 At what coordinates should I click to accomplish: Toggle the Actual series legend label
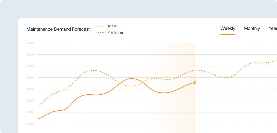pyautogui.click(x=112, y=26)
